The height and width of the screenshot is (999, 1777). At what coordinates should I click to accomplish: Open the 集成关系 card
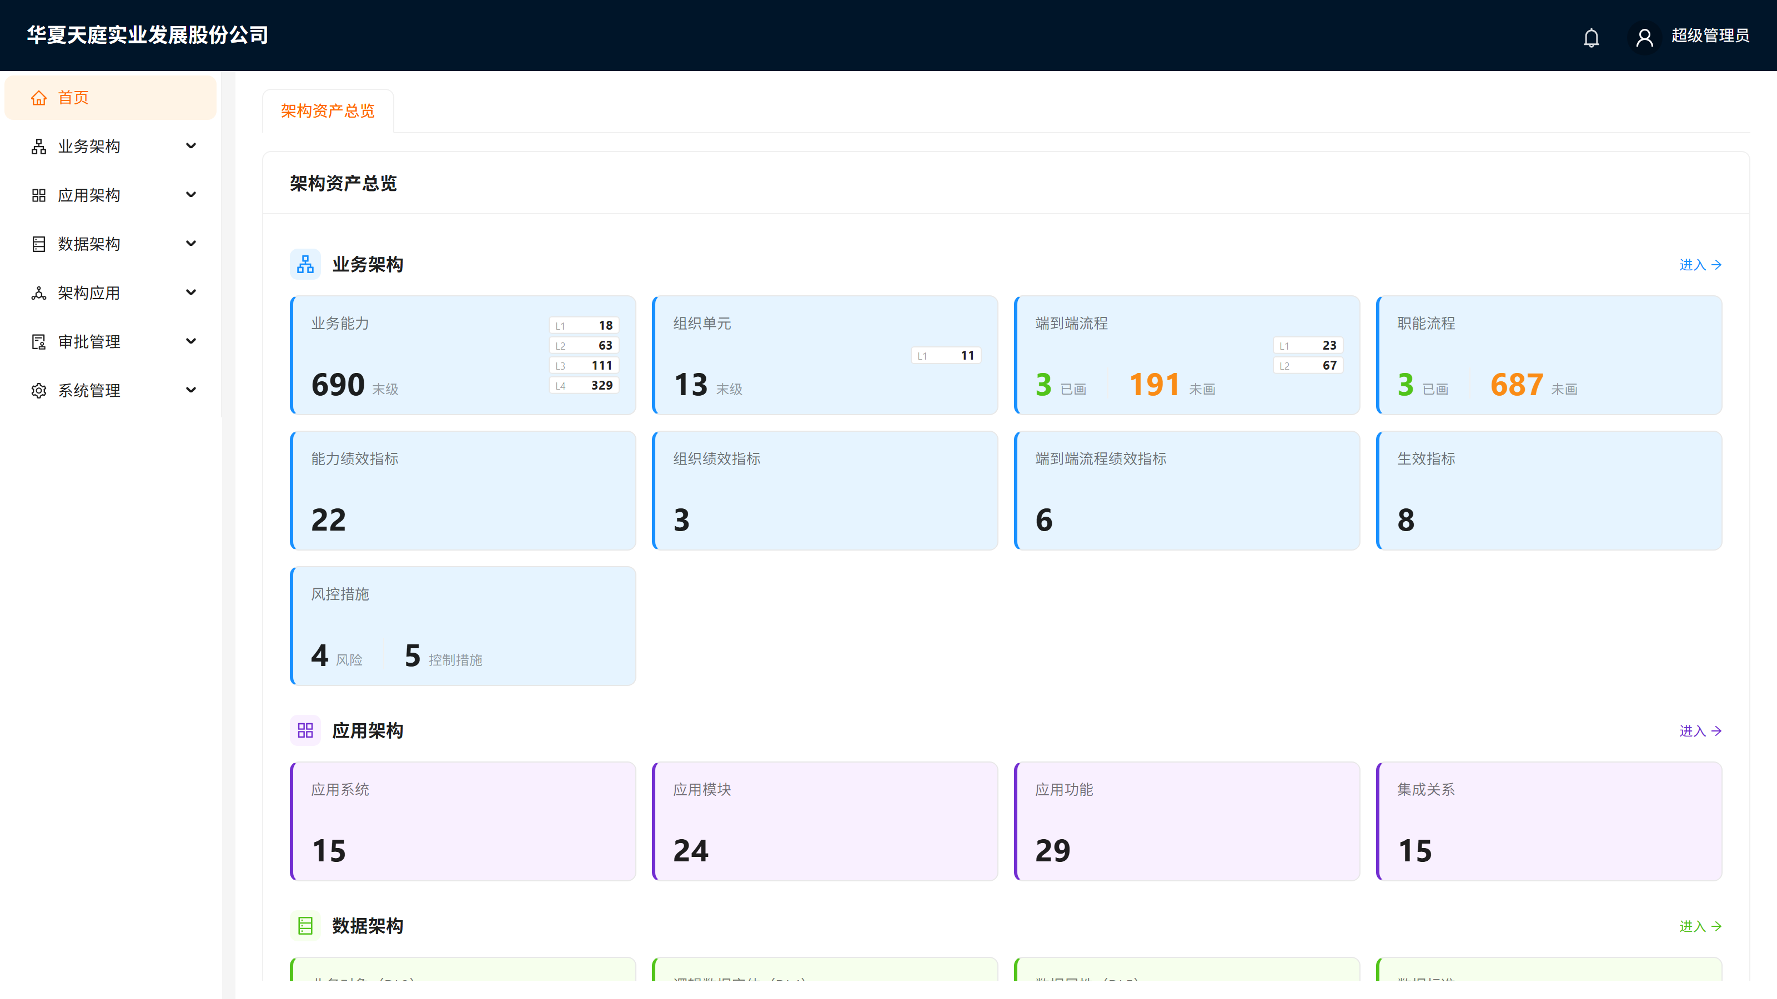coord(1549,821)
